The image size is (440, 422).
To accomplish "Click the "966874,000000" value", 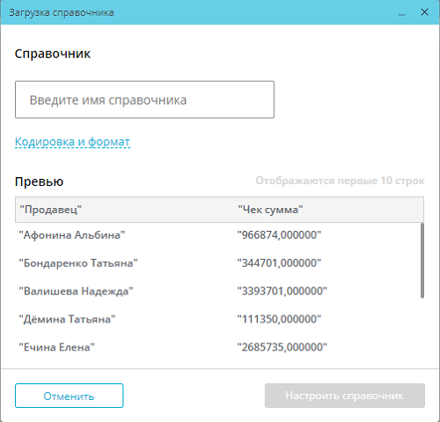I will pos(279,235).
